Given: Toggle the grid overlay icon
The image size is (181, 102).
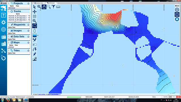Looking at the screenshot, I should (35, 16).
